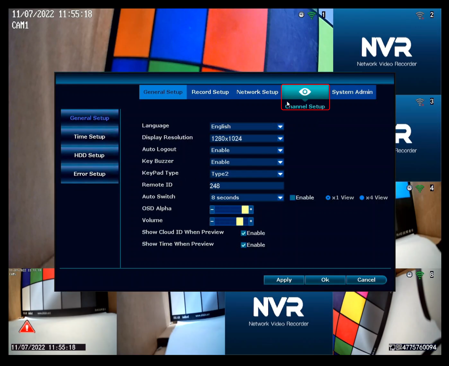Open the KeyPad Type dropdown

[x=247, y=174]
